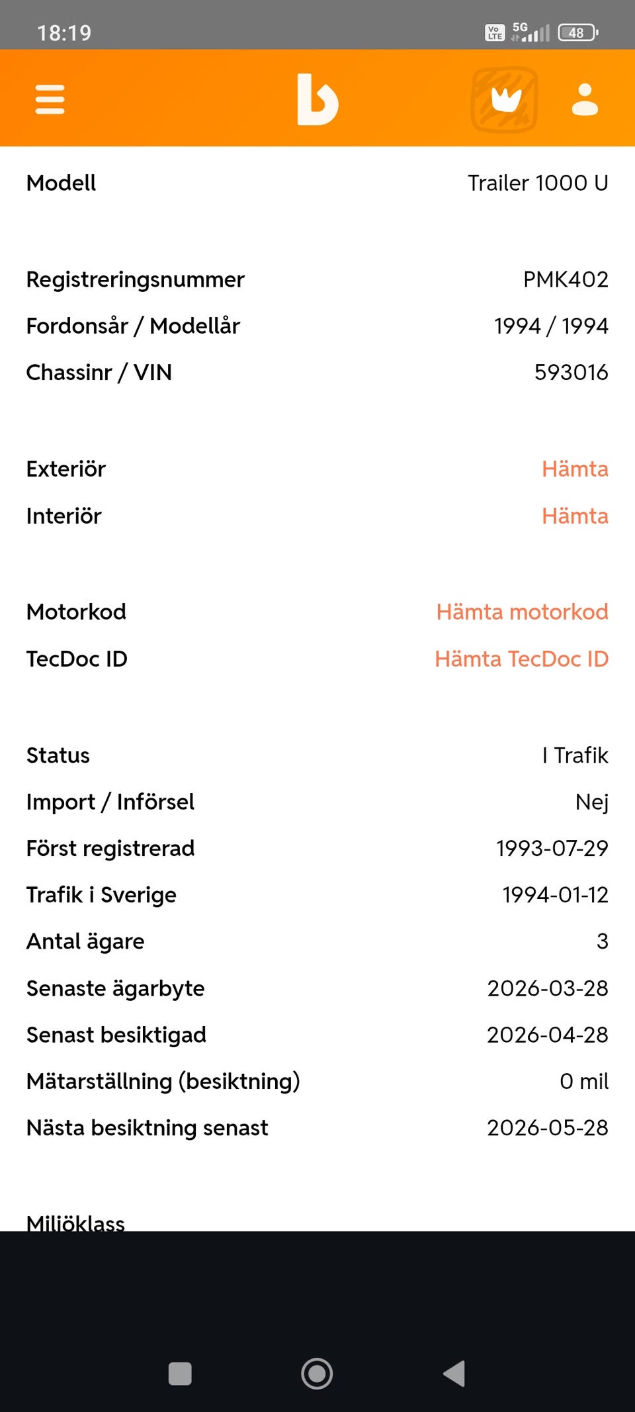The width and height of the screenshot is (635, 1412).
Task: Click the Hämta link for Exteriör
Action: (x=575, y=469)
